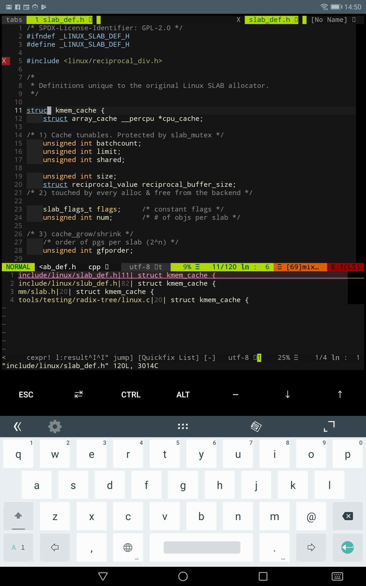Toggle the ALT modifier key
366x586 pixels.
183,395
